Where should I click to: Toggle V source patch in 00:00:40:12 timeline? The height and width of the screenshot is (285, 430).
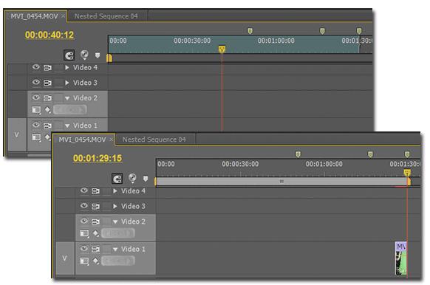(17, 134)
